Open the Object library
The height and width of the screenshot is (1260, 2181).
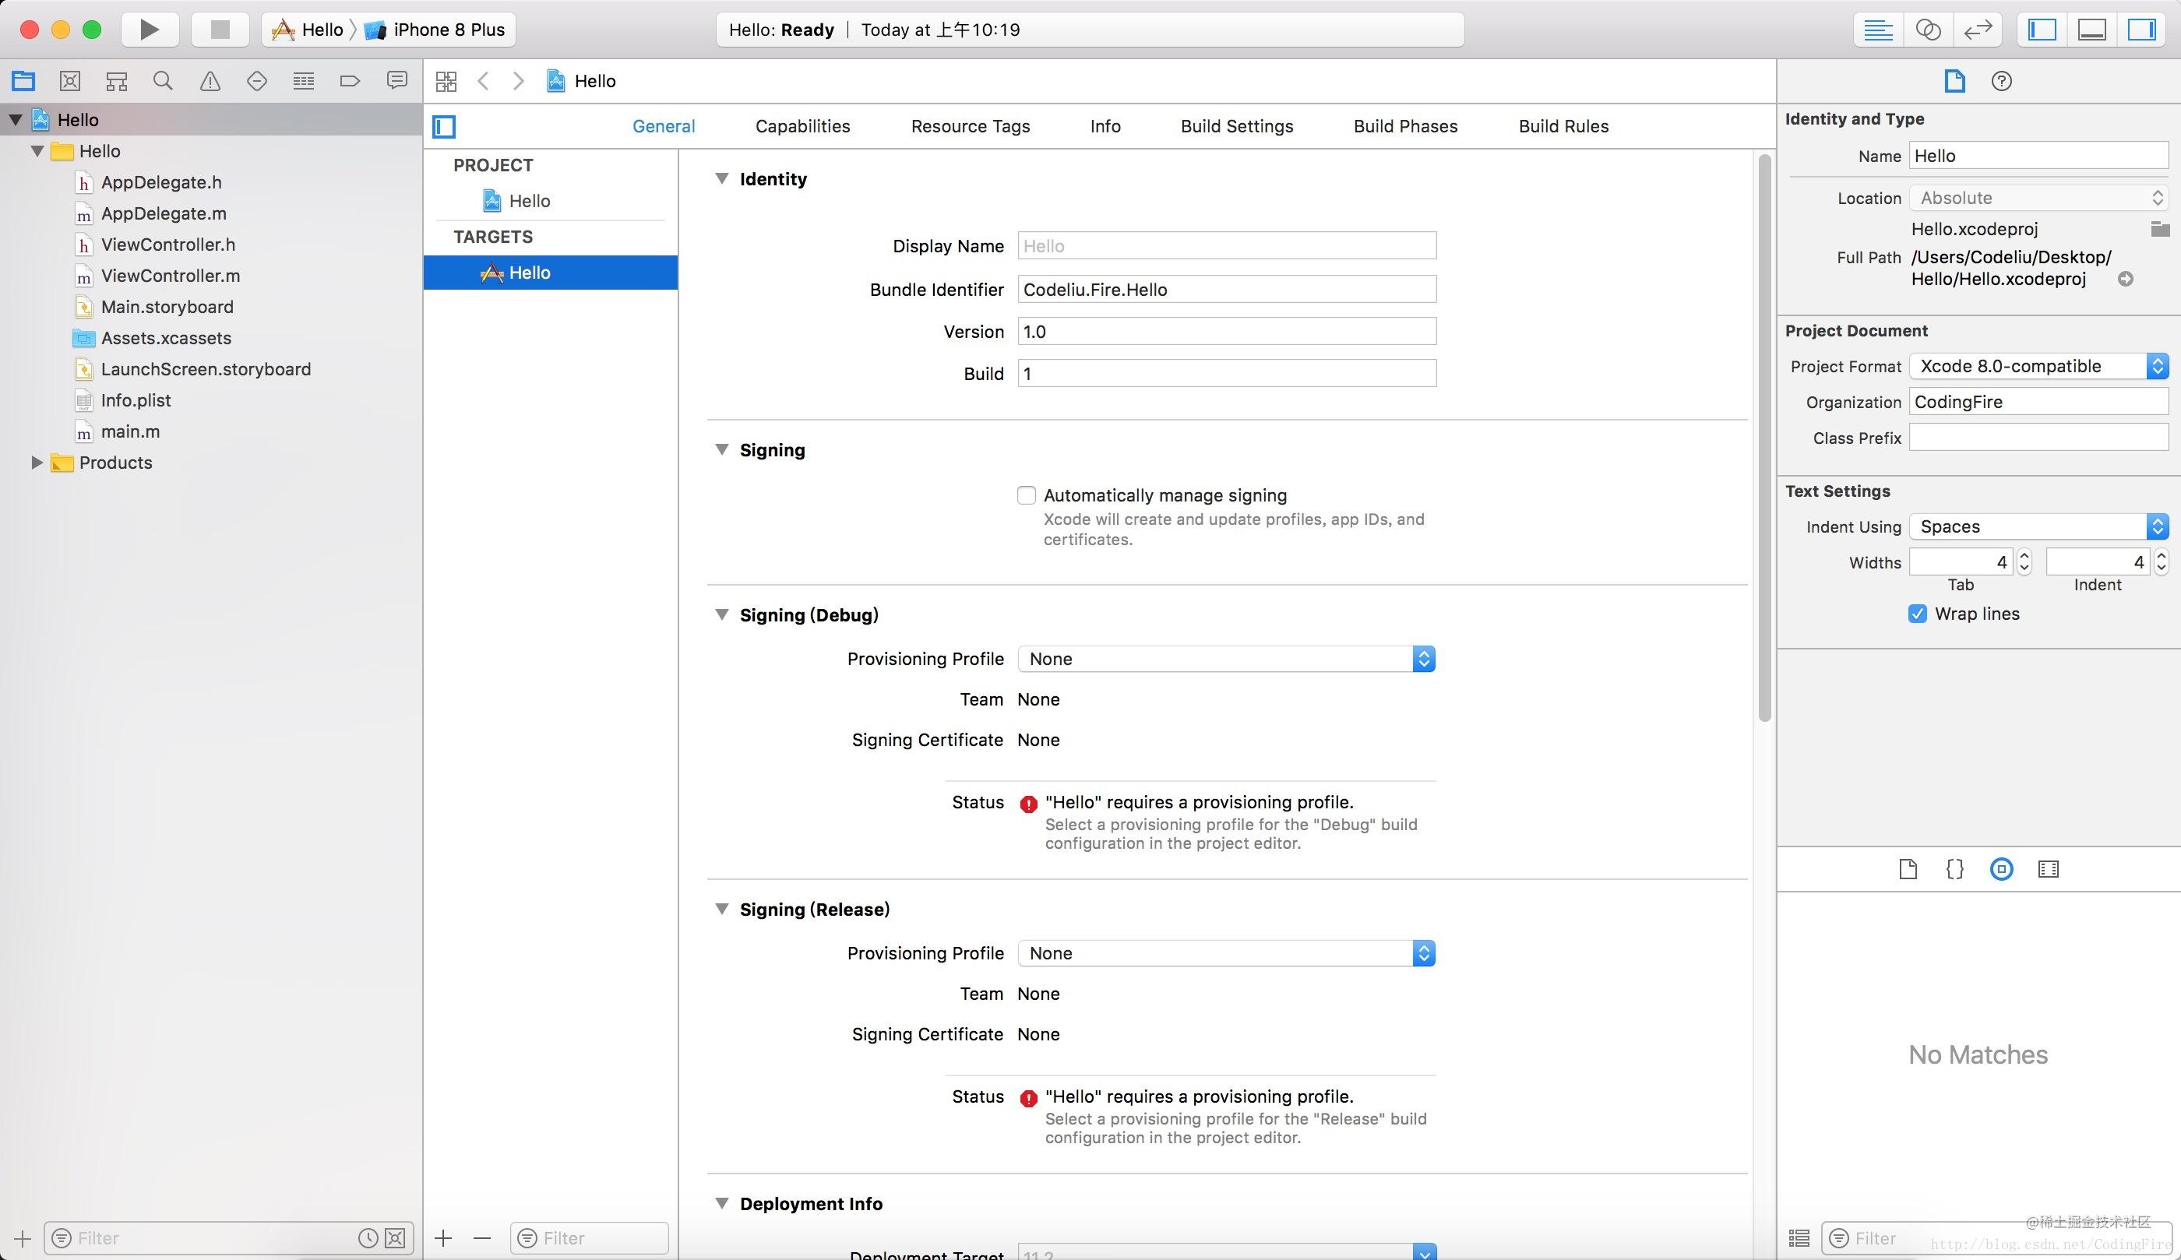pyautogui.click(x=2002, y=869)
